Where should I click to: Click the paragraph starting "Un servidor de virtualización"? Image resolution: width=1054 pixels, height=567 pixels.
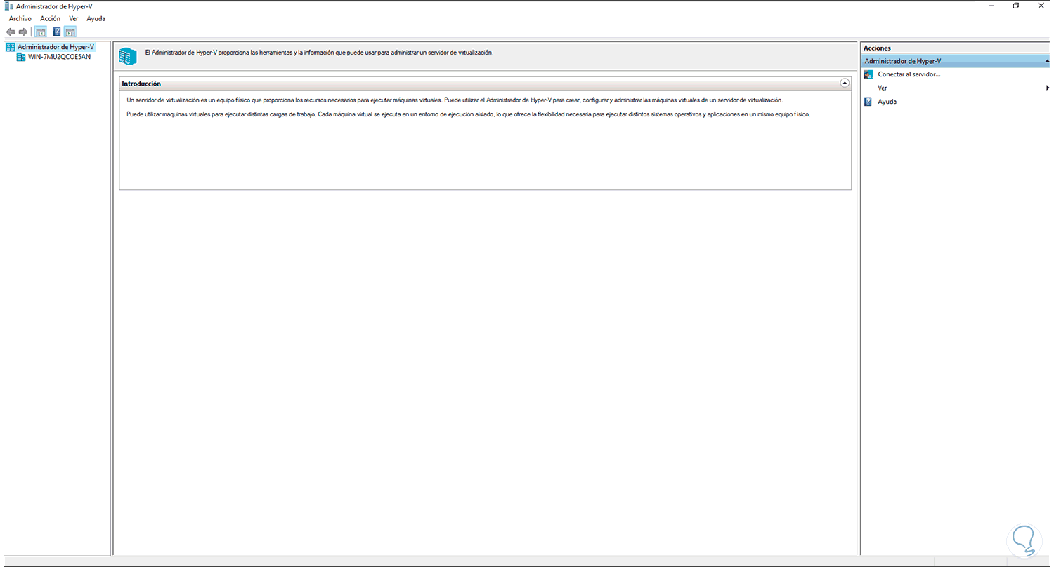454,100
